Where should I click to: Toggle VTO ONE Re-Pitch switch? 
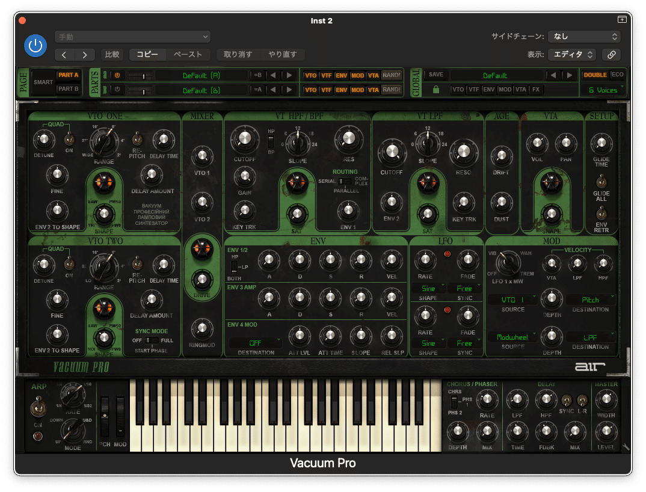[137, 138]
